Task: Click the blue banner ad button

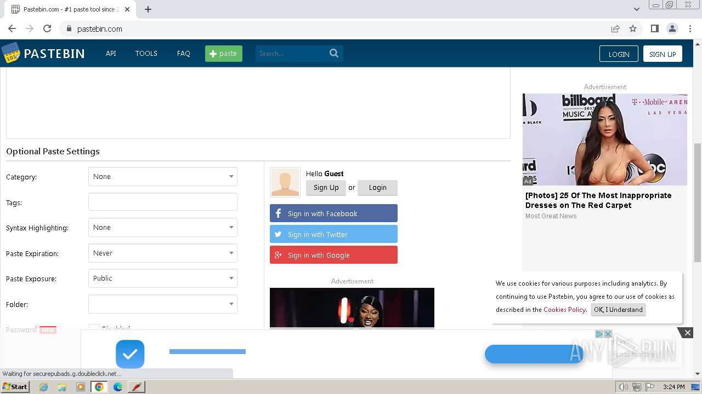Action: pyautogui.click(x=534, y=354)
